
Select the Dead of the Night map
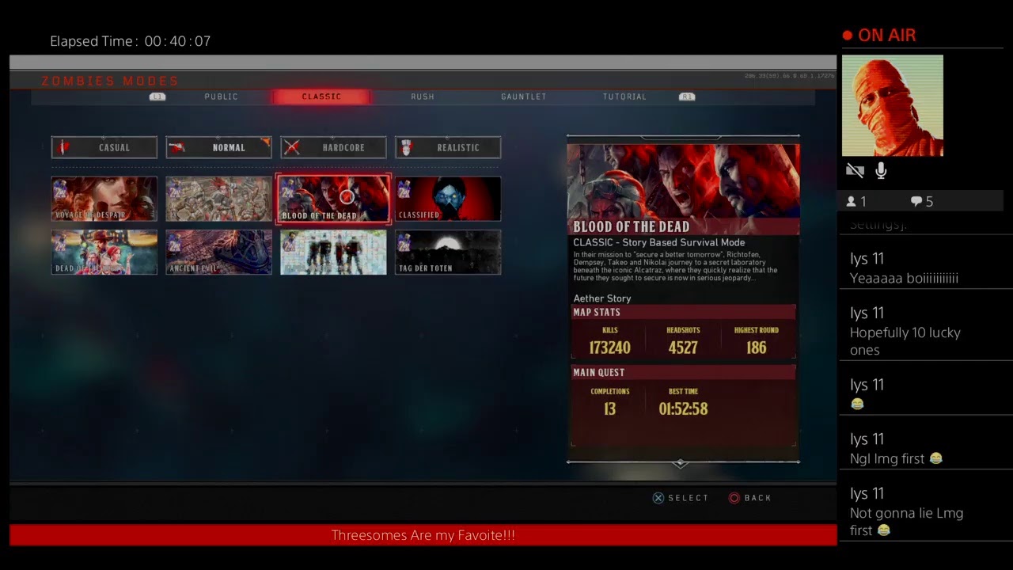104,252
